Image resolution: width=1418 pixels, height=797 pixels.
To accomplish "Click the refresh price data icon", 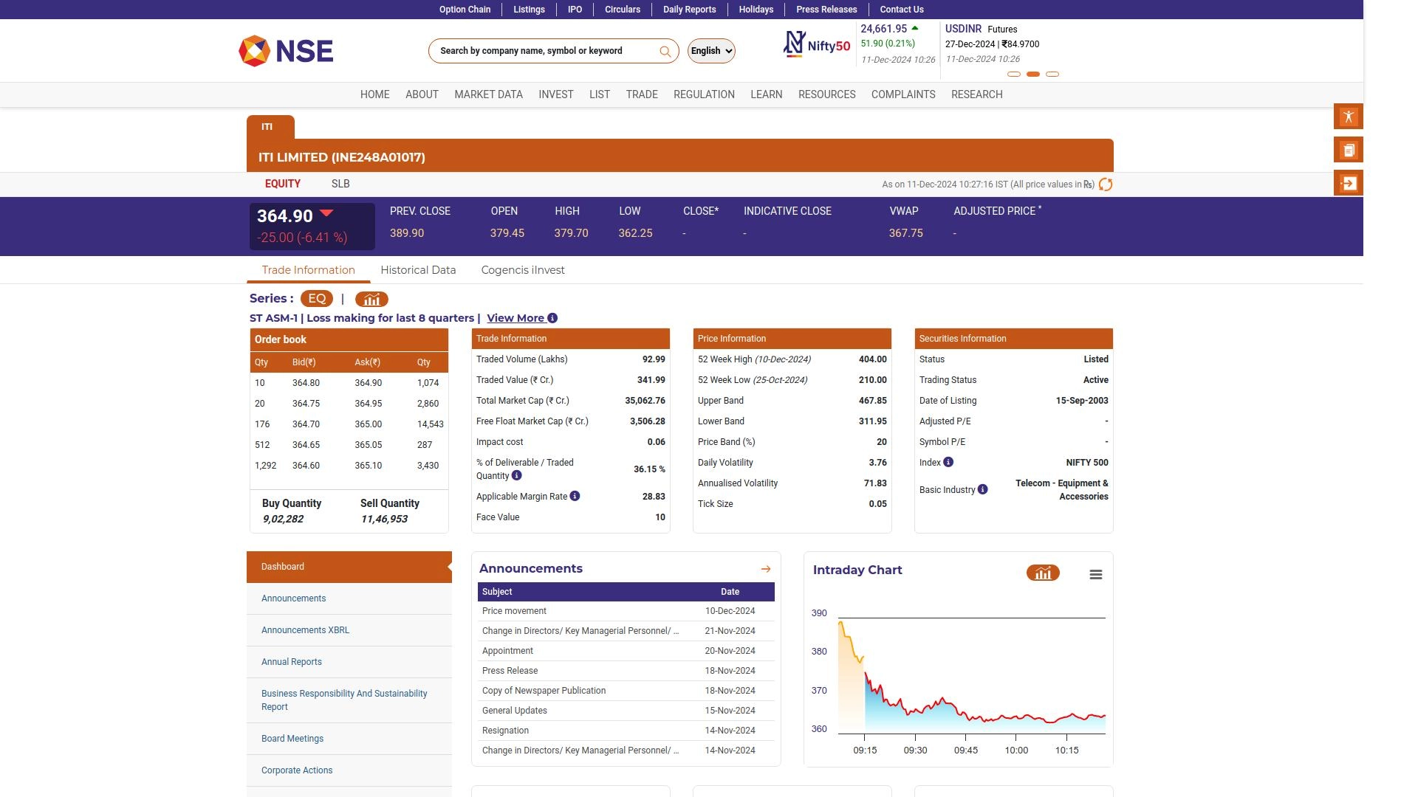I will point(1106,184).
